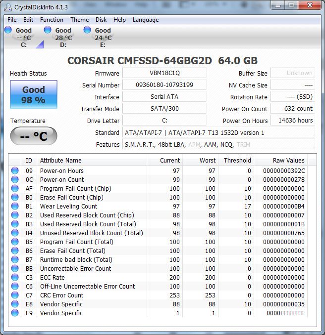The width and height of the screenshot is (325, 335).
Task: Click status icon of Wear Leveling Count
Action: (15, 206)
